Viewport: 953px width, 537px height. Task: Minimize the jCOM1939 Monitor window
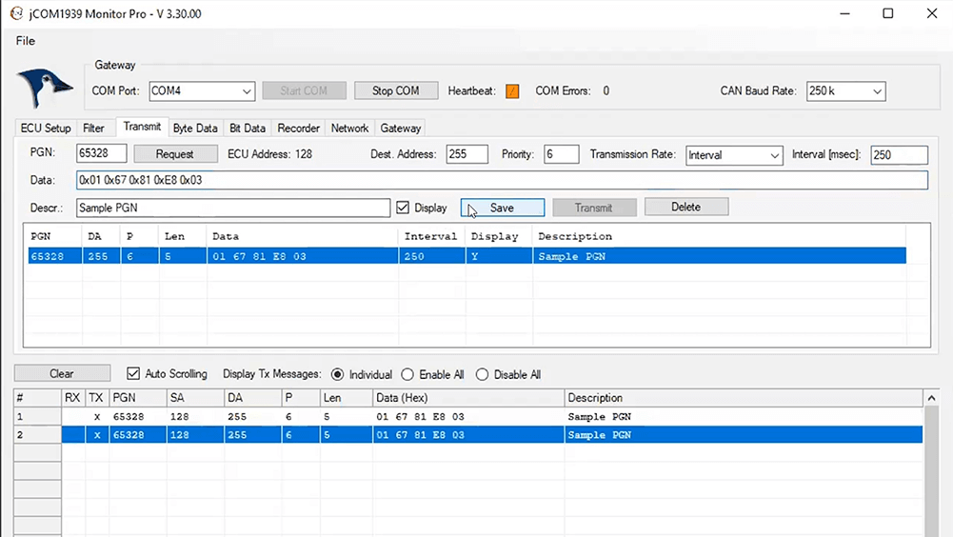(844, 13)
